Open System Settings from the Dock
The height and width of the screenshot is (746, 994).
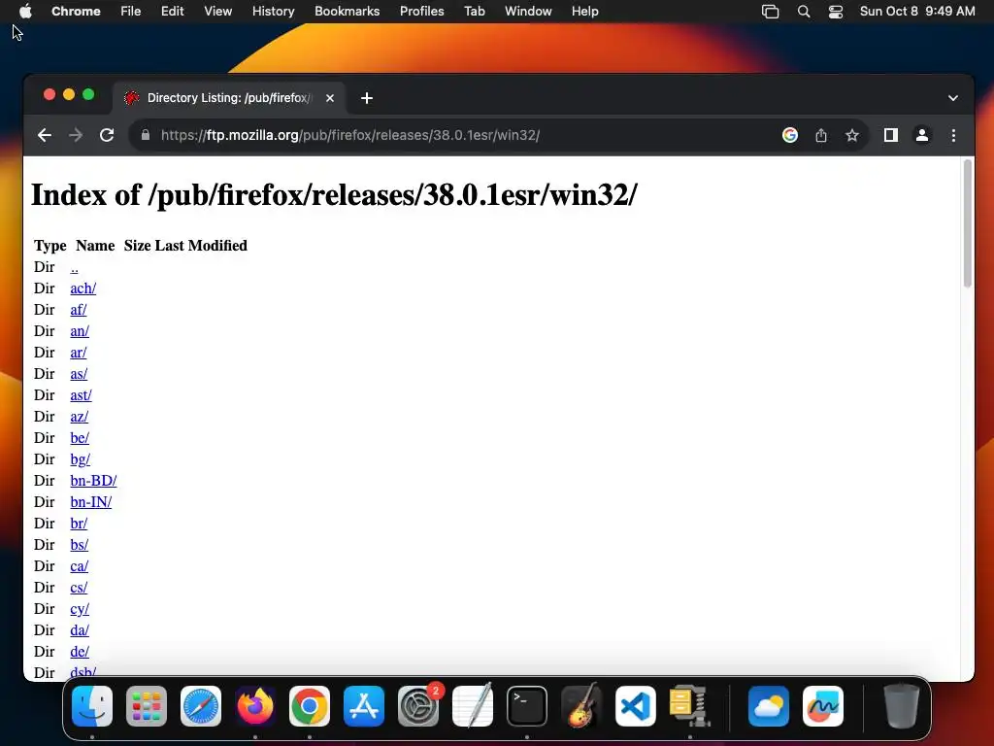(x=418, y=706)
